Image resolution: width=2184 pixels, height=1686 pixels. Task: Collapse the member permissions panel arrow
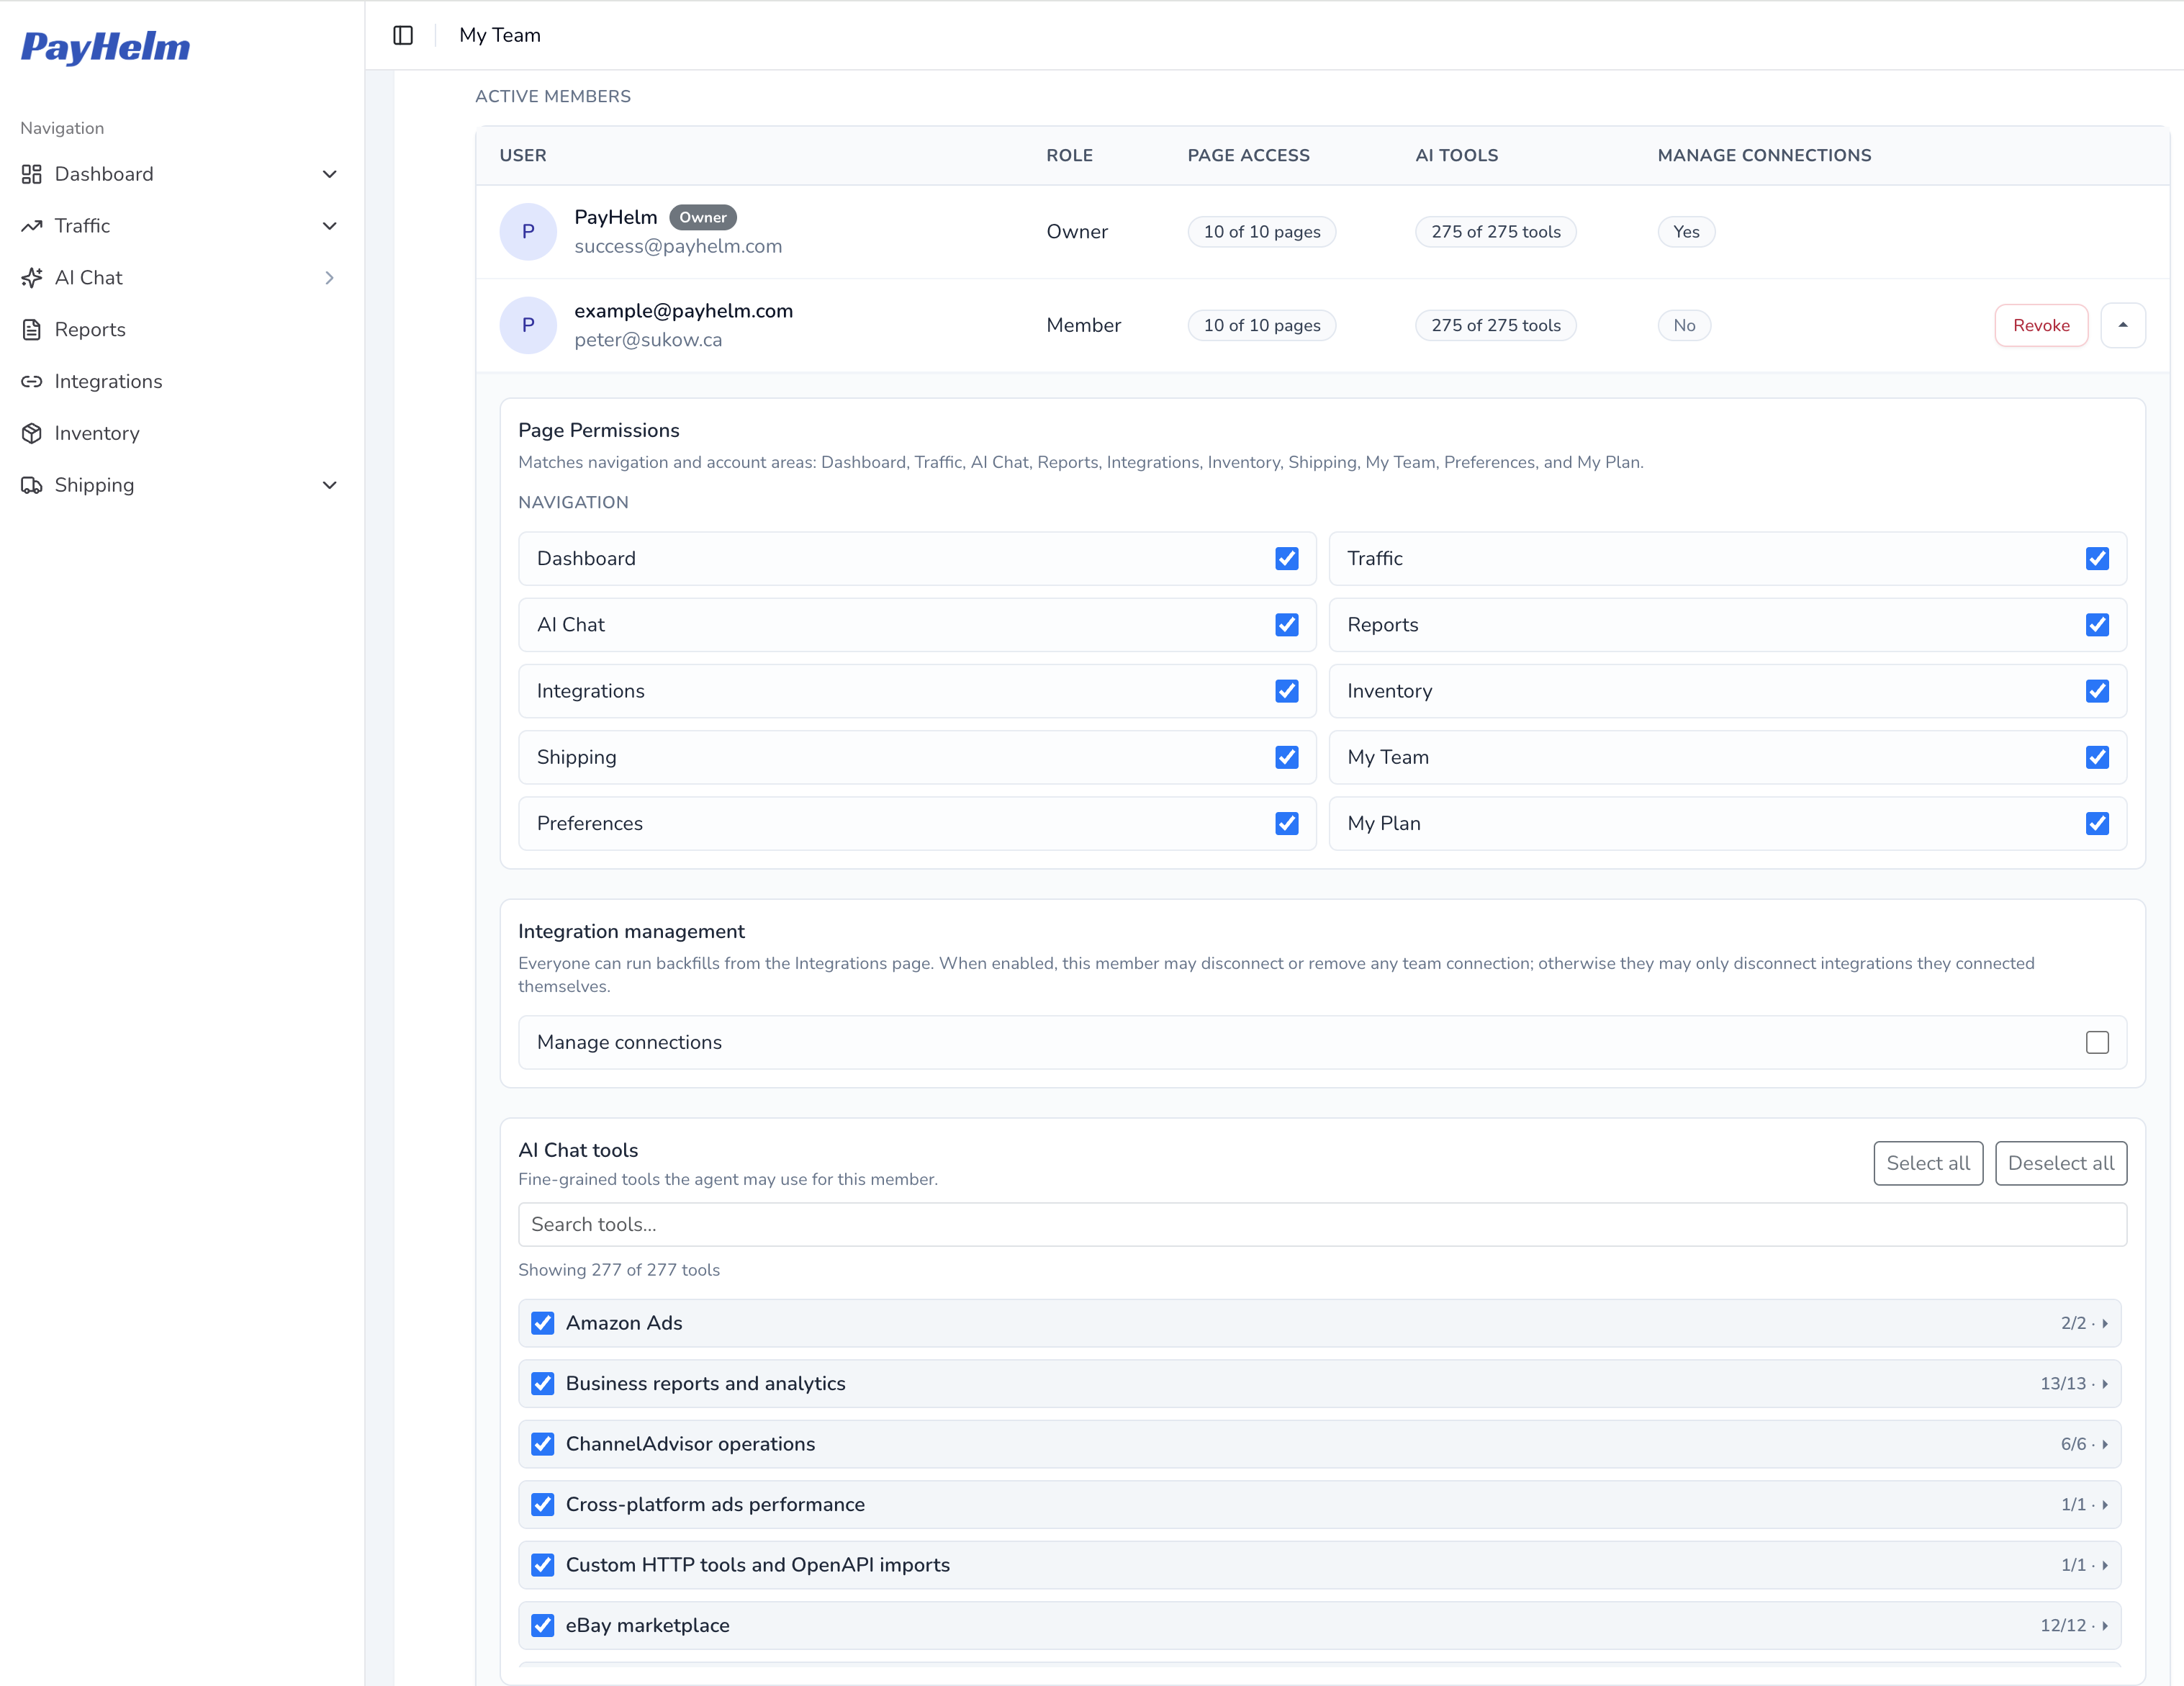2122,325
